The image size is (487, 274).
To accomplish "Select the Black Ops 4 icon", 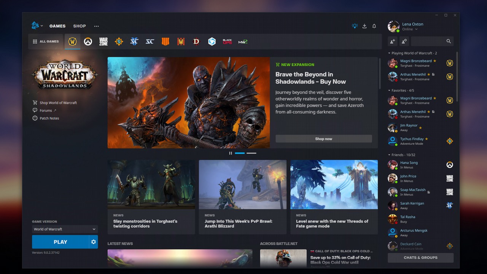I will (166, 41).
